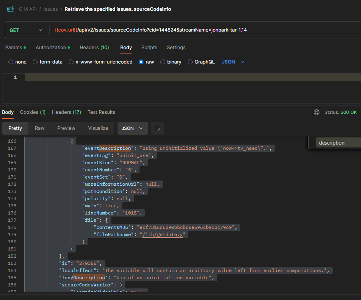Select the form-data body option
Screen dimensions: 361x300
tap(35, 62)
